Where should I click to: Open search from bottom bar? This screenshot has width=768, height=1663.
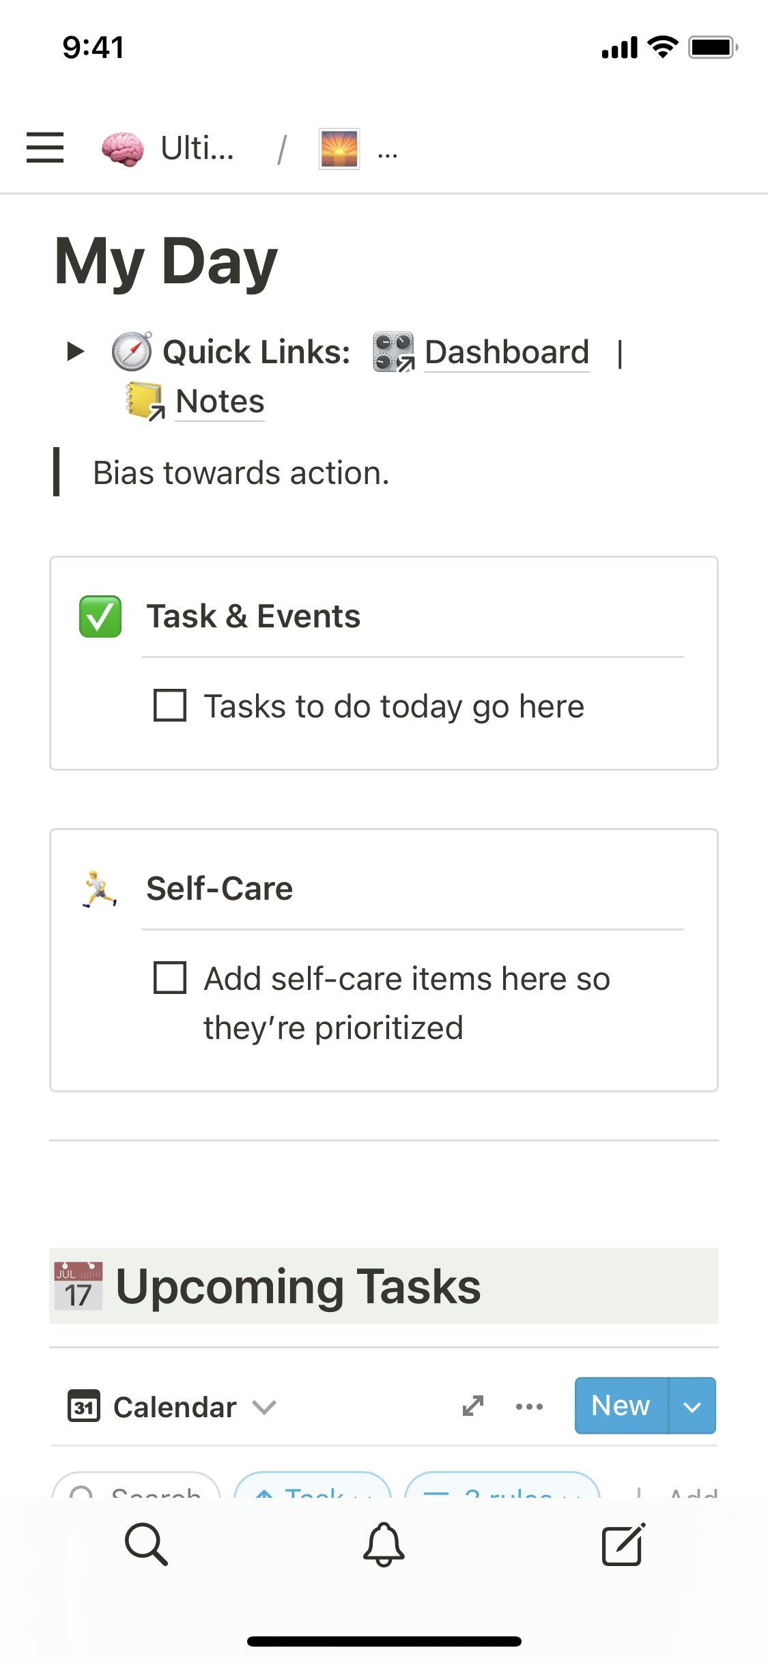146,1544
